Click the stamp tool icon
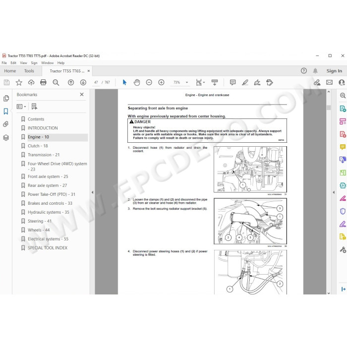This screenshot has width=347, height=347. (x=270, y=83)
